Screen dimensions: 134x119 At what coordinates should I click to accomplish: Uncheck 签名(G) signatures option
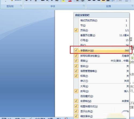point(102,66)
